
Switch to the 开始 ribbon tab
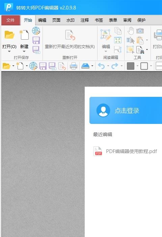[28, 20]
